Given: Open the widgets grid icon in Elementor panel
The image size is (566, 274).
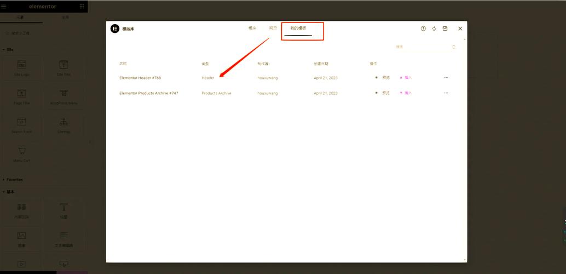Looking at the screenshot, I should pyautogui.click(x=82, y=7).
